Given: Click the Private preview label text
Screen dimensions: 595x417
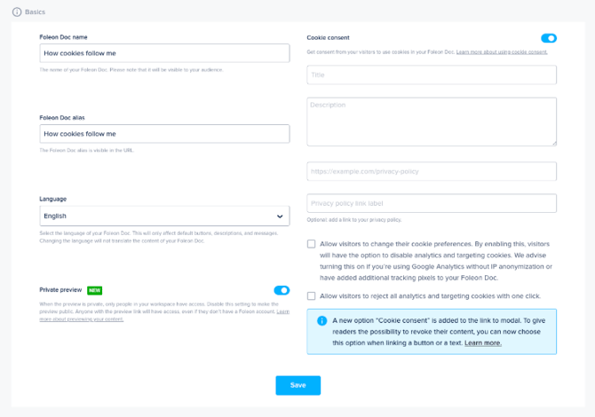Looking at the screenshot, I should tap(60, 290).
